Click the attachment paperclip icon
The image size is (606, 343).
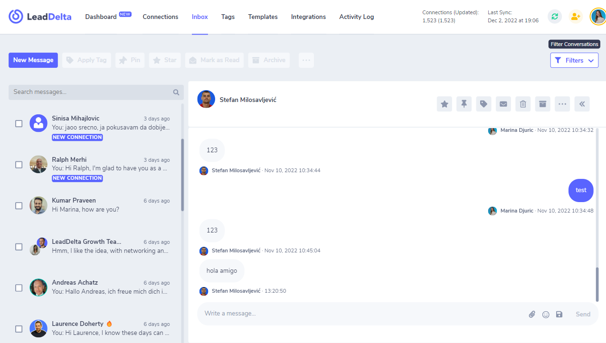click(532, 314)
